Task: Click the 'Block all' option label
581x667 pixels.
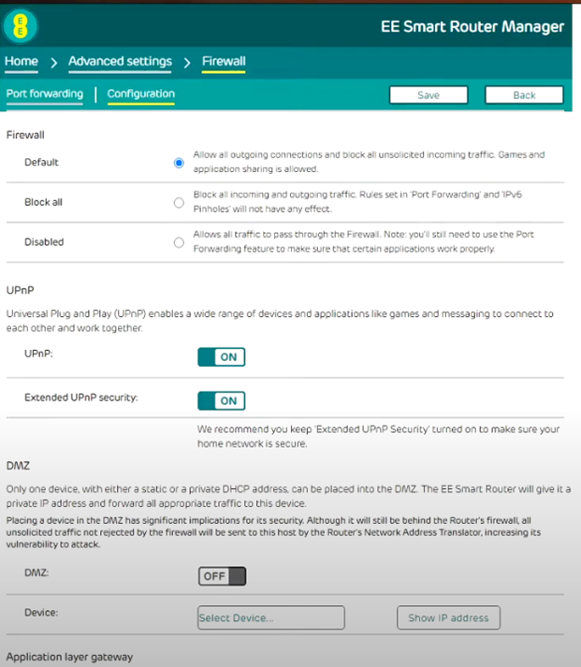Action: click(43, 202)
